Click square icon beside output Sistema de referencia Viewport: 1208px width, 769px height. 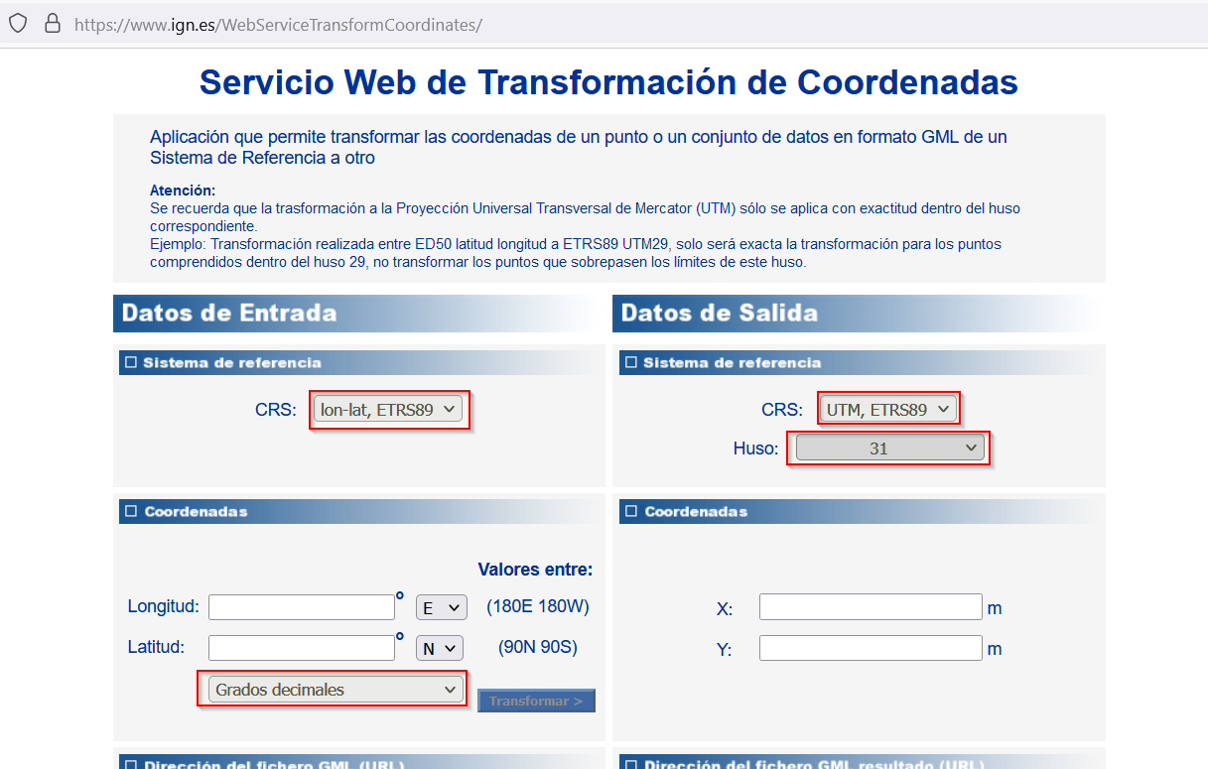(x=630, y=363)
